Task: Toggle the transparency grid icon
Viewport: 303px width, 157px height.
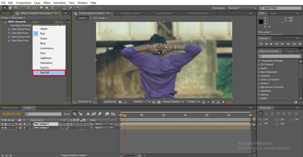Action: [x=159, y=102]
